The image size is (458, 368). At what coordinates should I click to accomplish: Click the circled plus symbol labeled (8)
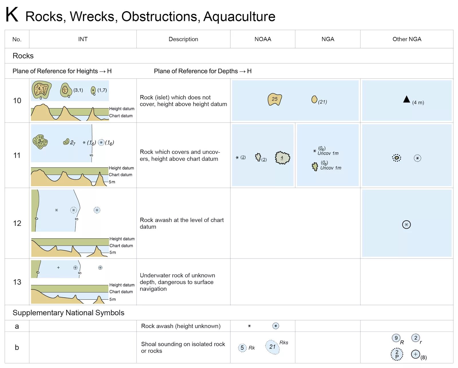click(415, 354)
